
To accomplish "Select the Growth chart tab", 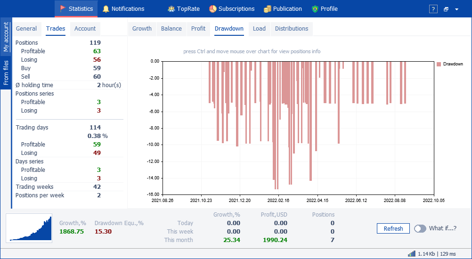I will [142, 29].
